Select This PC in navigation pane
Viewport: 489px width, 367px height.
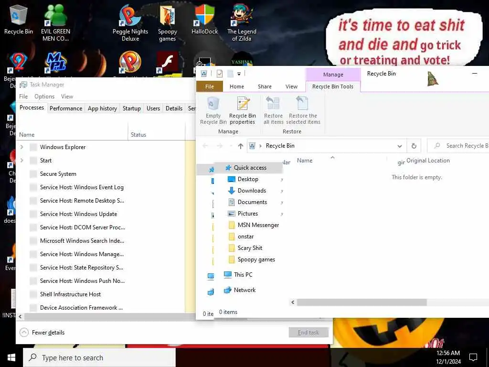point(243,275)
